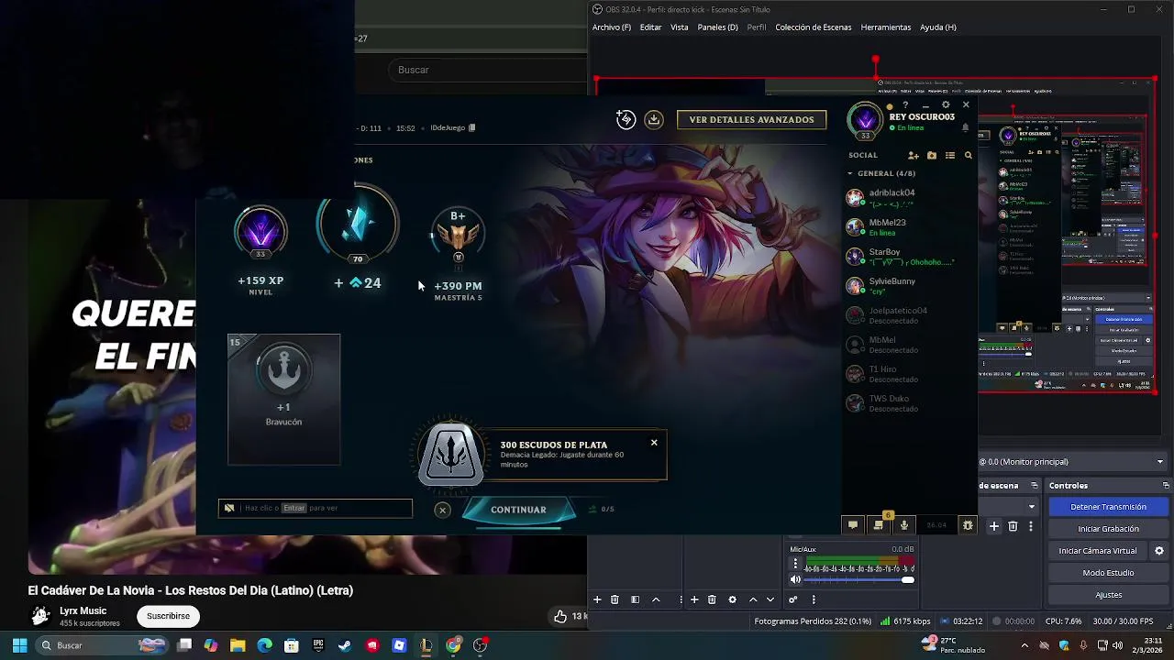Pop out the Controles dock
The width and height of the screenshot is (1174, 660).
(1166, 486)
